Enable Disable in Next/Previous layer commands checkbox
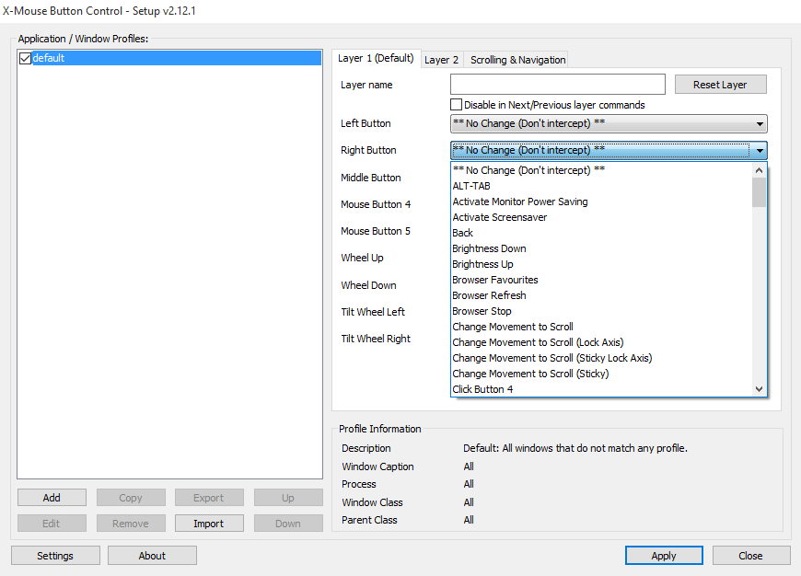The width and height of the screenshot is (801, 576). (x=456, y=105)
